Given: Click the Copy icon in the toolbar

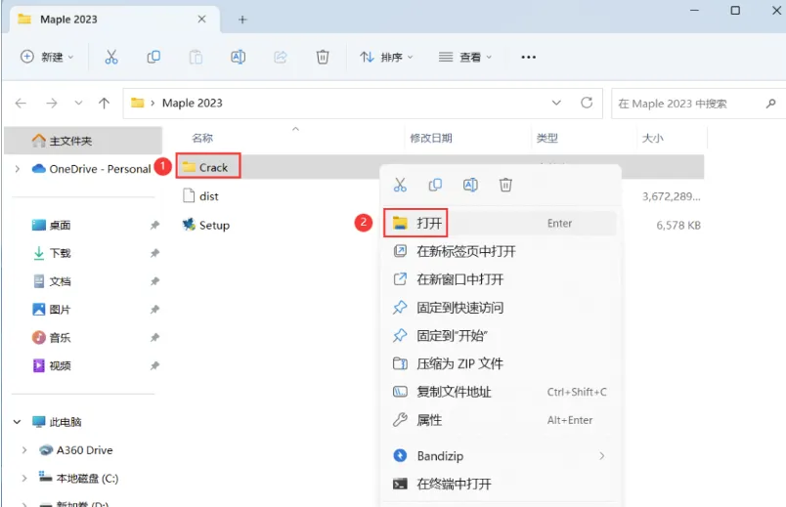Looking at the screenshot, I should 153,57.
